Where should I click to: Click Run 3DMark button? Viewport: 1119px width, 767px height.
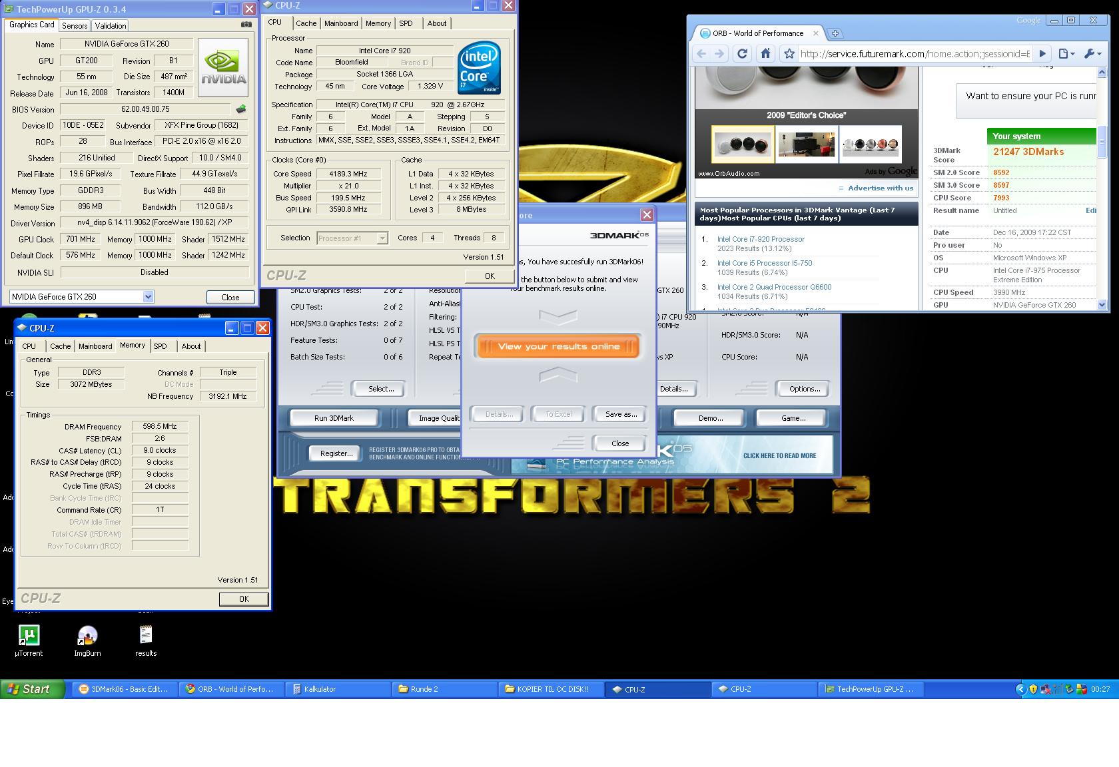(334, 418)
